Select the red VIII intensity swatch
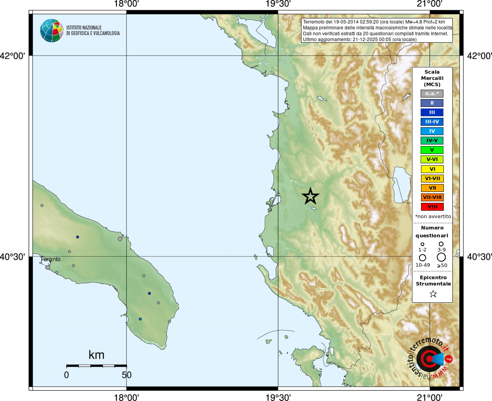 click(x=432, y=207)
